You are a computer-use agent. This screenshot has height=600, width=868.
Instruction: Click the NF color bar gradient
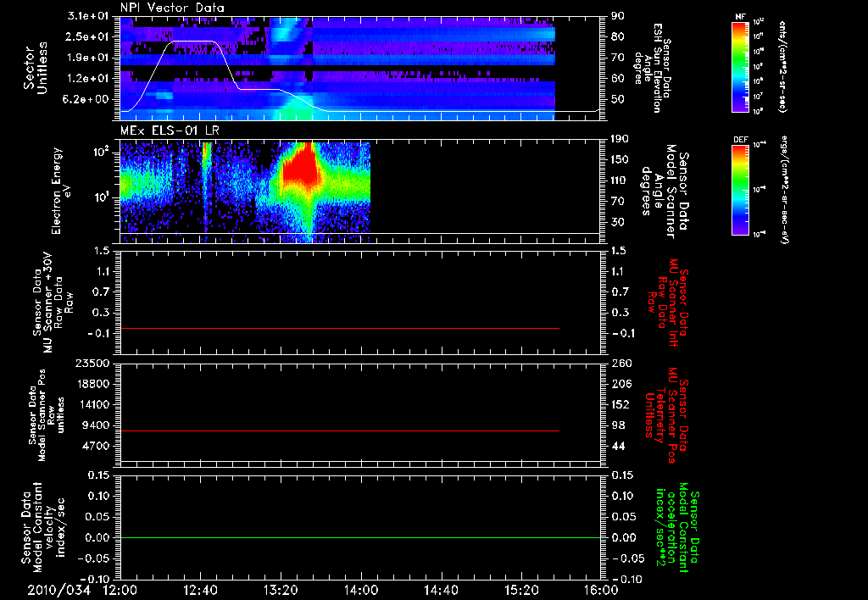(741, 66)
